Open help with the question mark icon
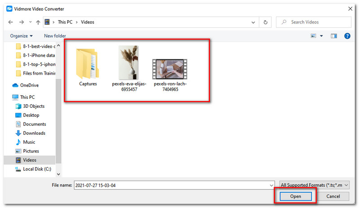Viewport: 359px width, 208px height. point(347,36)
